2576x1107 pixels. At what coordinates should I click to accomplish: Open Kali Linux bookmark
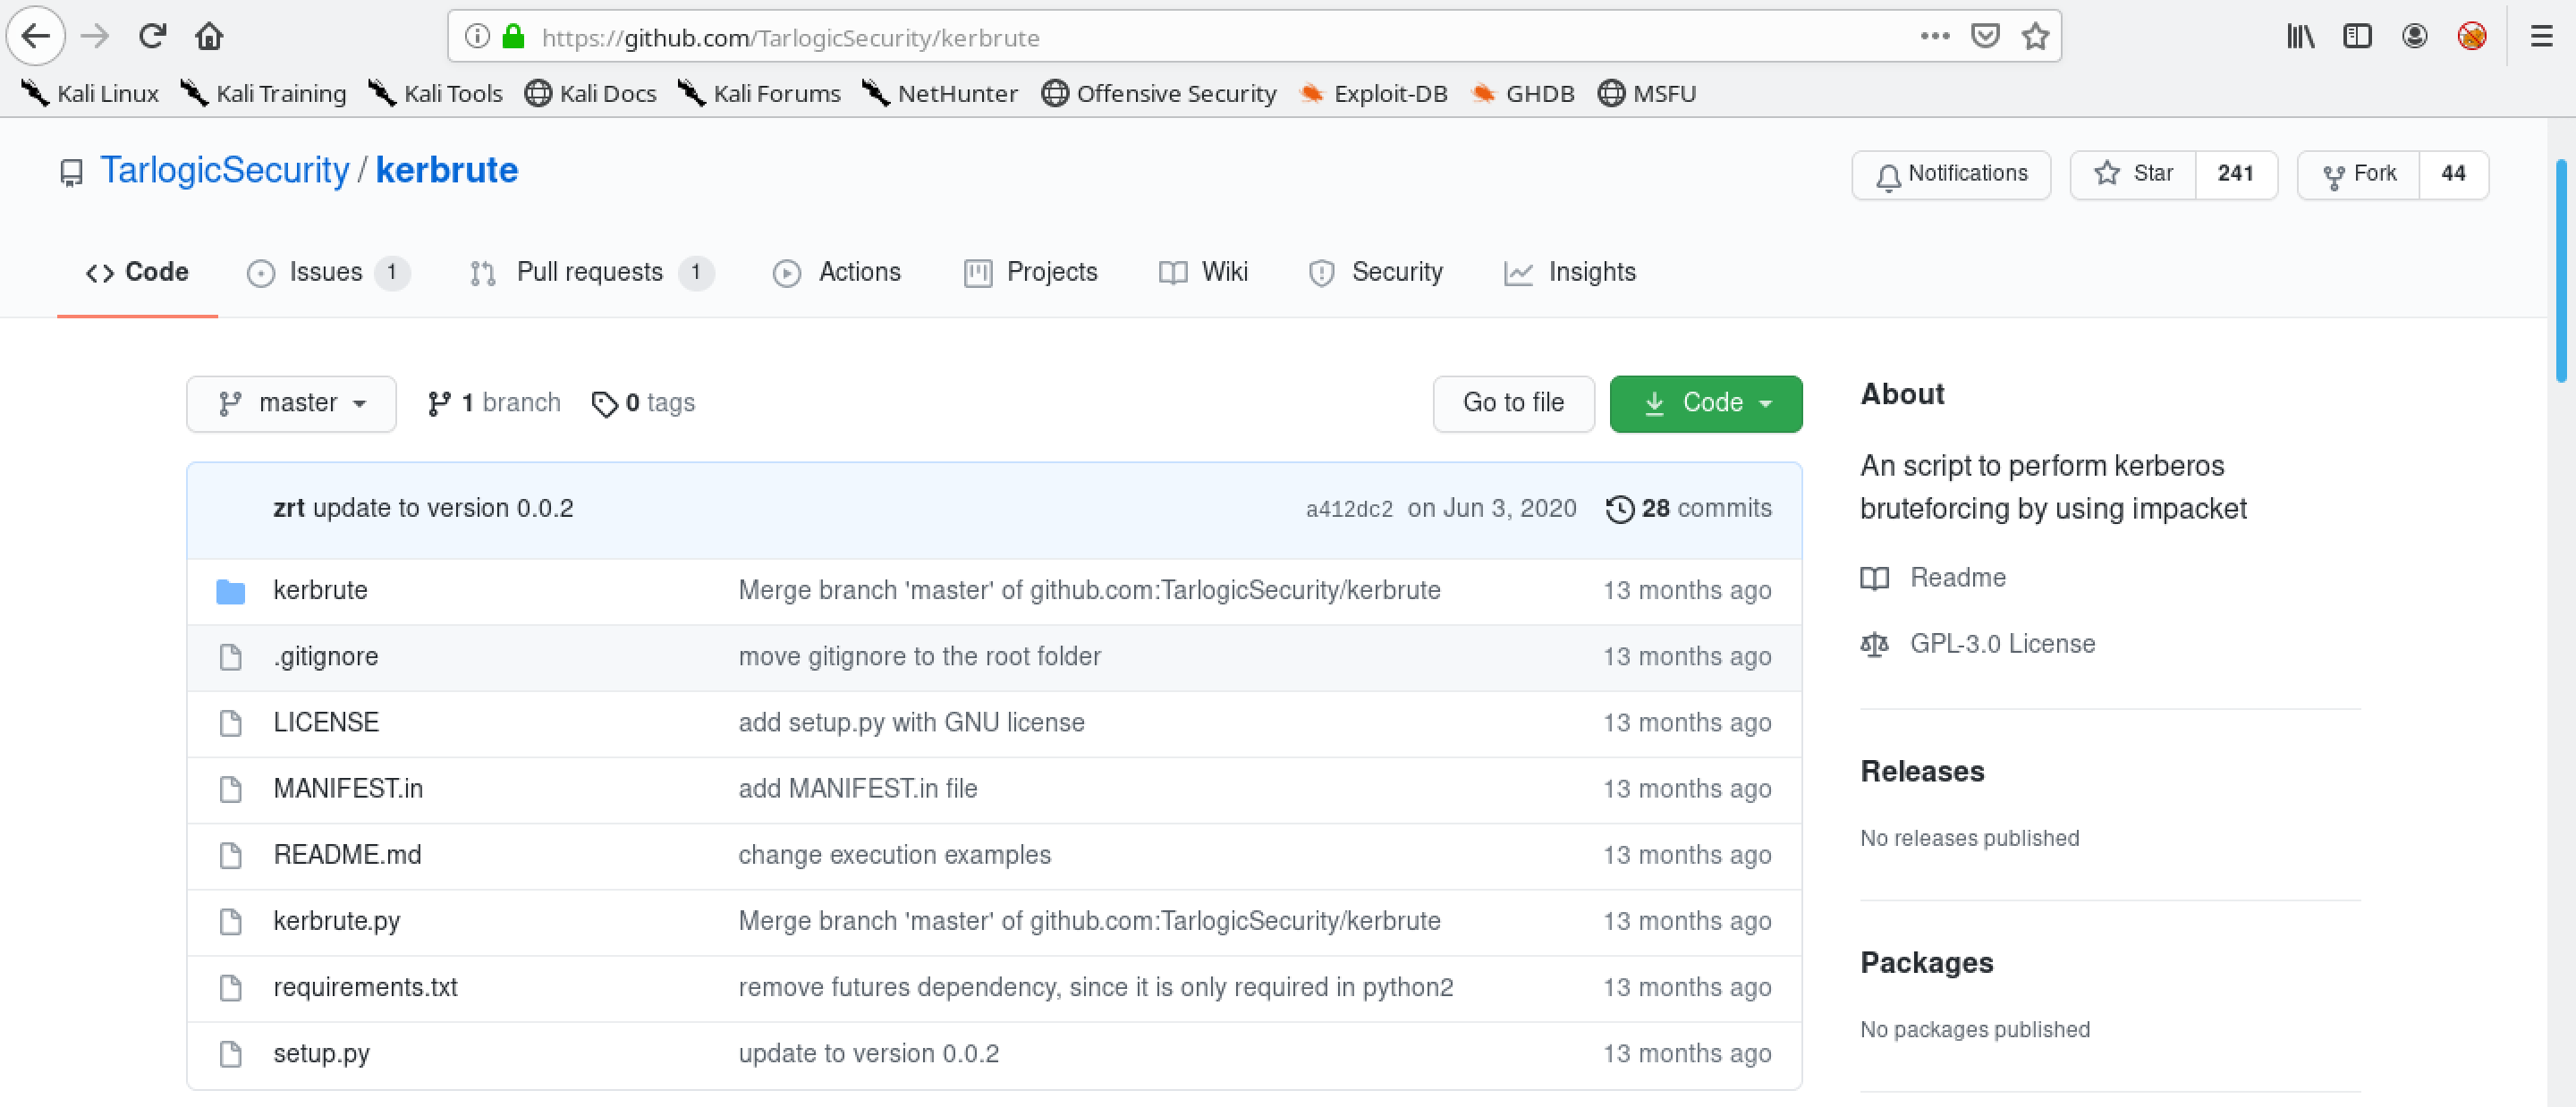pos(90,93)
